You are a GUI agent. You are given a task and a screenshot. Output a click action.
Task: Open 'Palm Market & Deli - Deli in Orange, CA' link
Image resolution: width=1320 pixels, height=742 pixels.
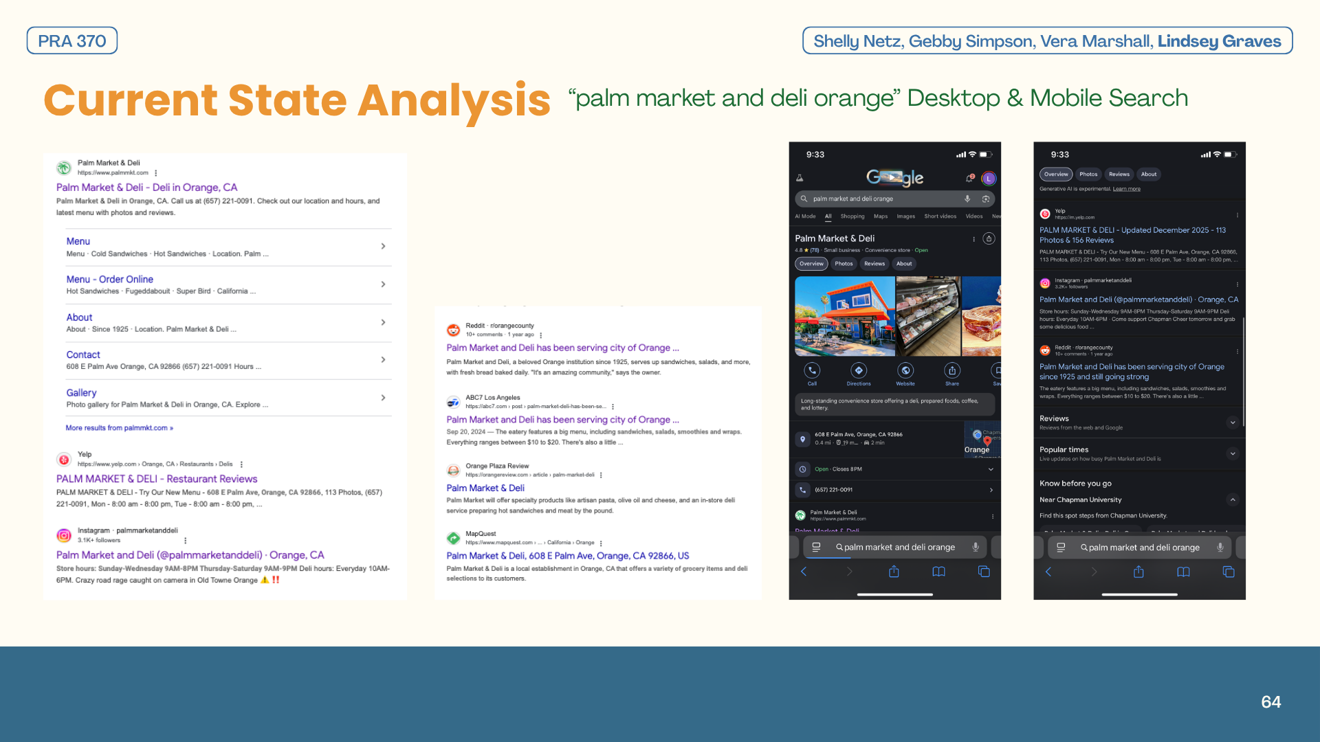coord(146,188)
